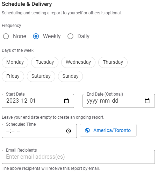
Task: Click the globe icon beside America/Toronto
Action: [x=87, y=130]
